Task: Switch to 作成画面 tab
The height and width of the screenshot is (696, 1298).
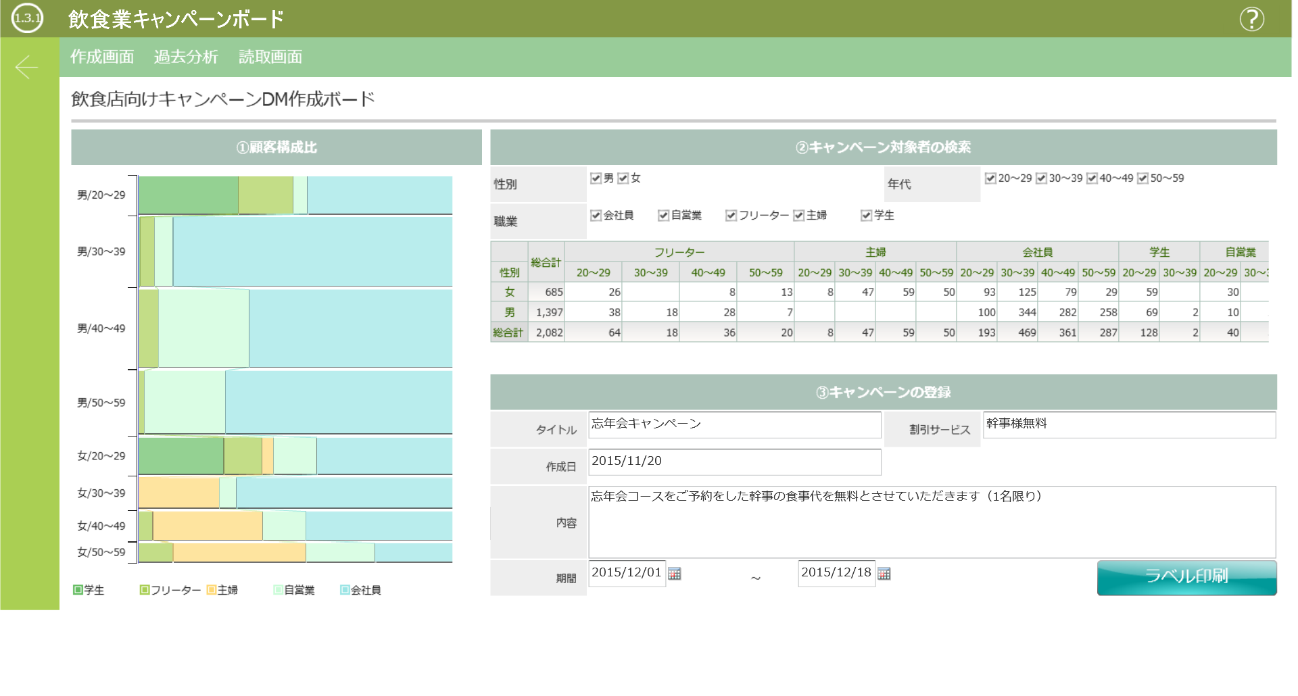Action: click(102, 57)
